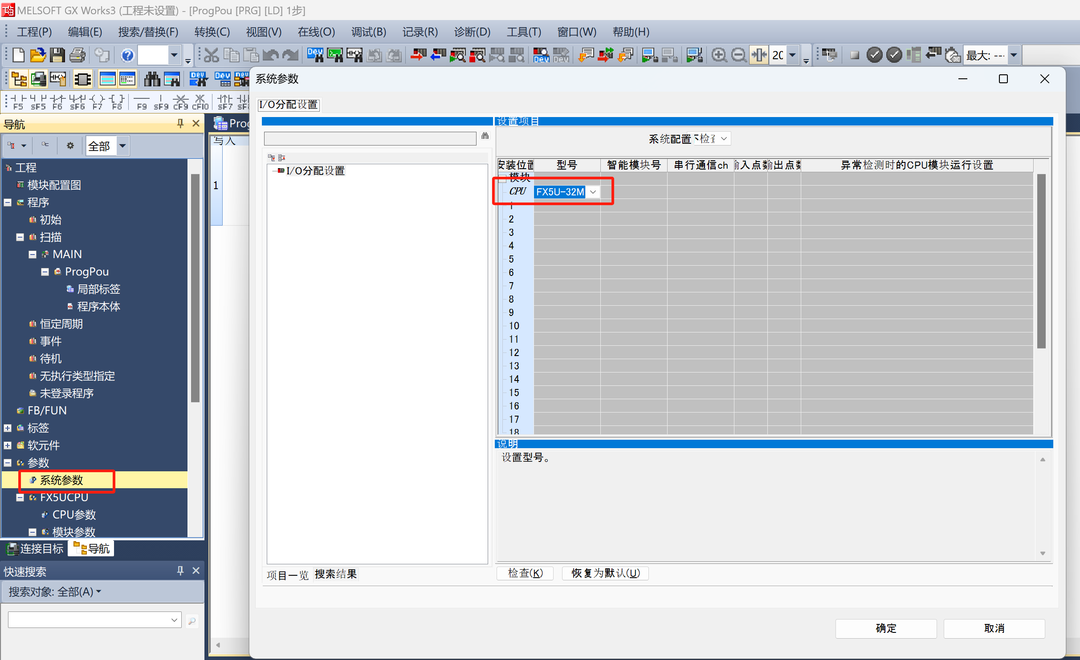
Task: Expand the 标签 tree node
Action: (x=8, y=428)
